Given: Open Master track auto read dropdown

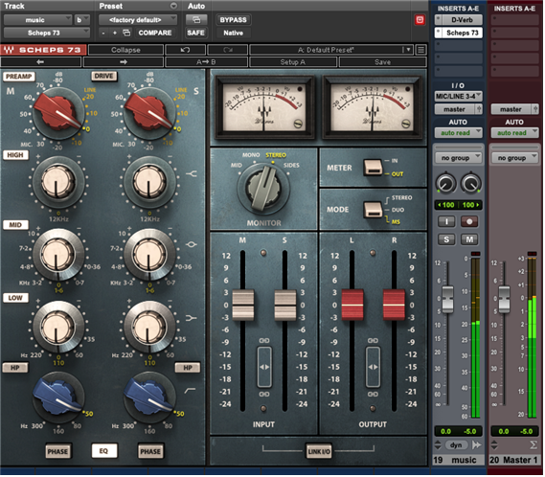Looking at the screenshot, I should pyautogui.click(x=514, y=133).
